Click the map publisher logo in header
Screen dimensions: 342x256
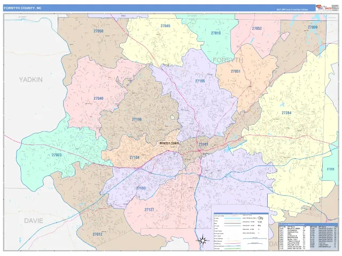pyautogui.click(x=323, y=8)
